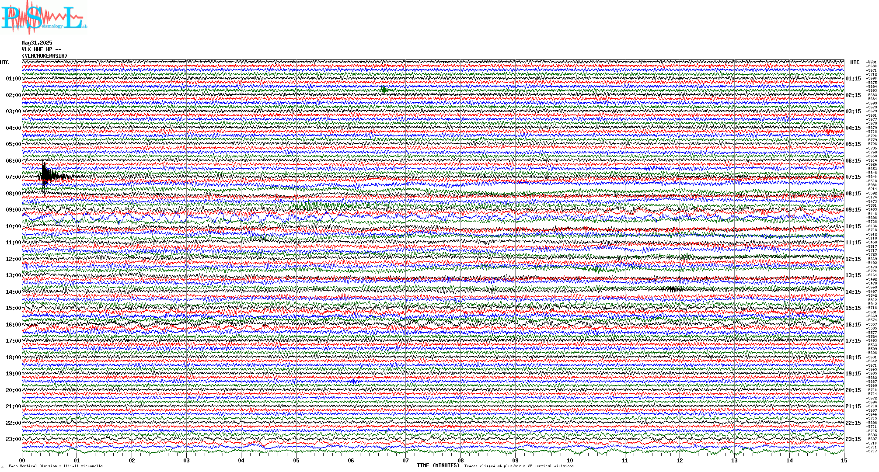Click the minute 02 tick label on the bottom axis

pyautogui.click(x=132, y=460)
